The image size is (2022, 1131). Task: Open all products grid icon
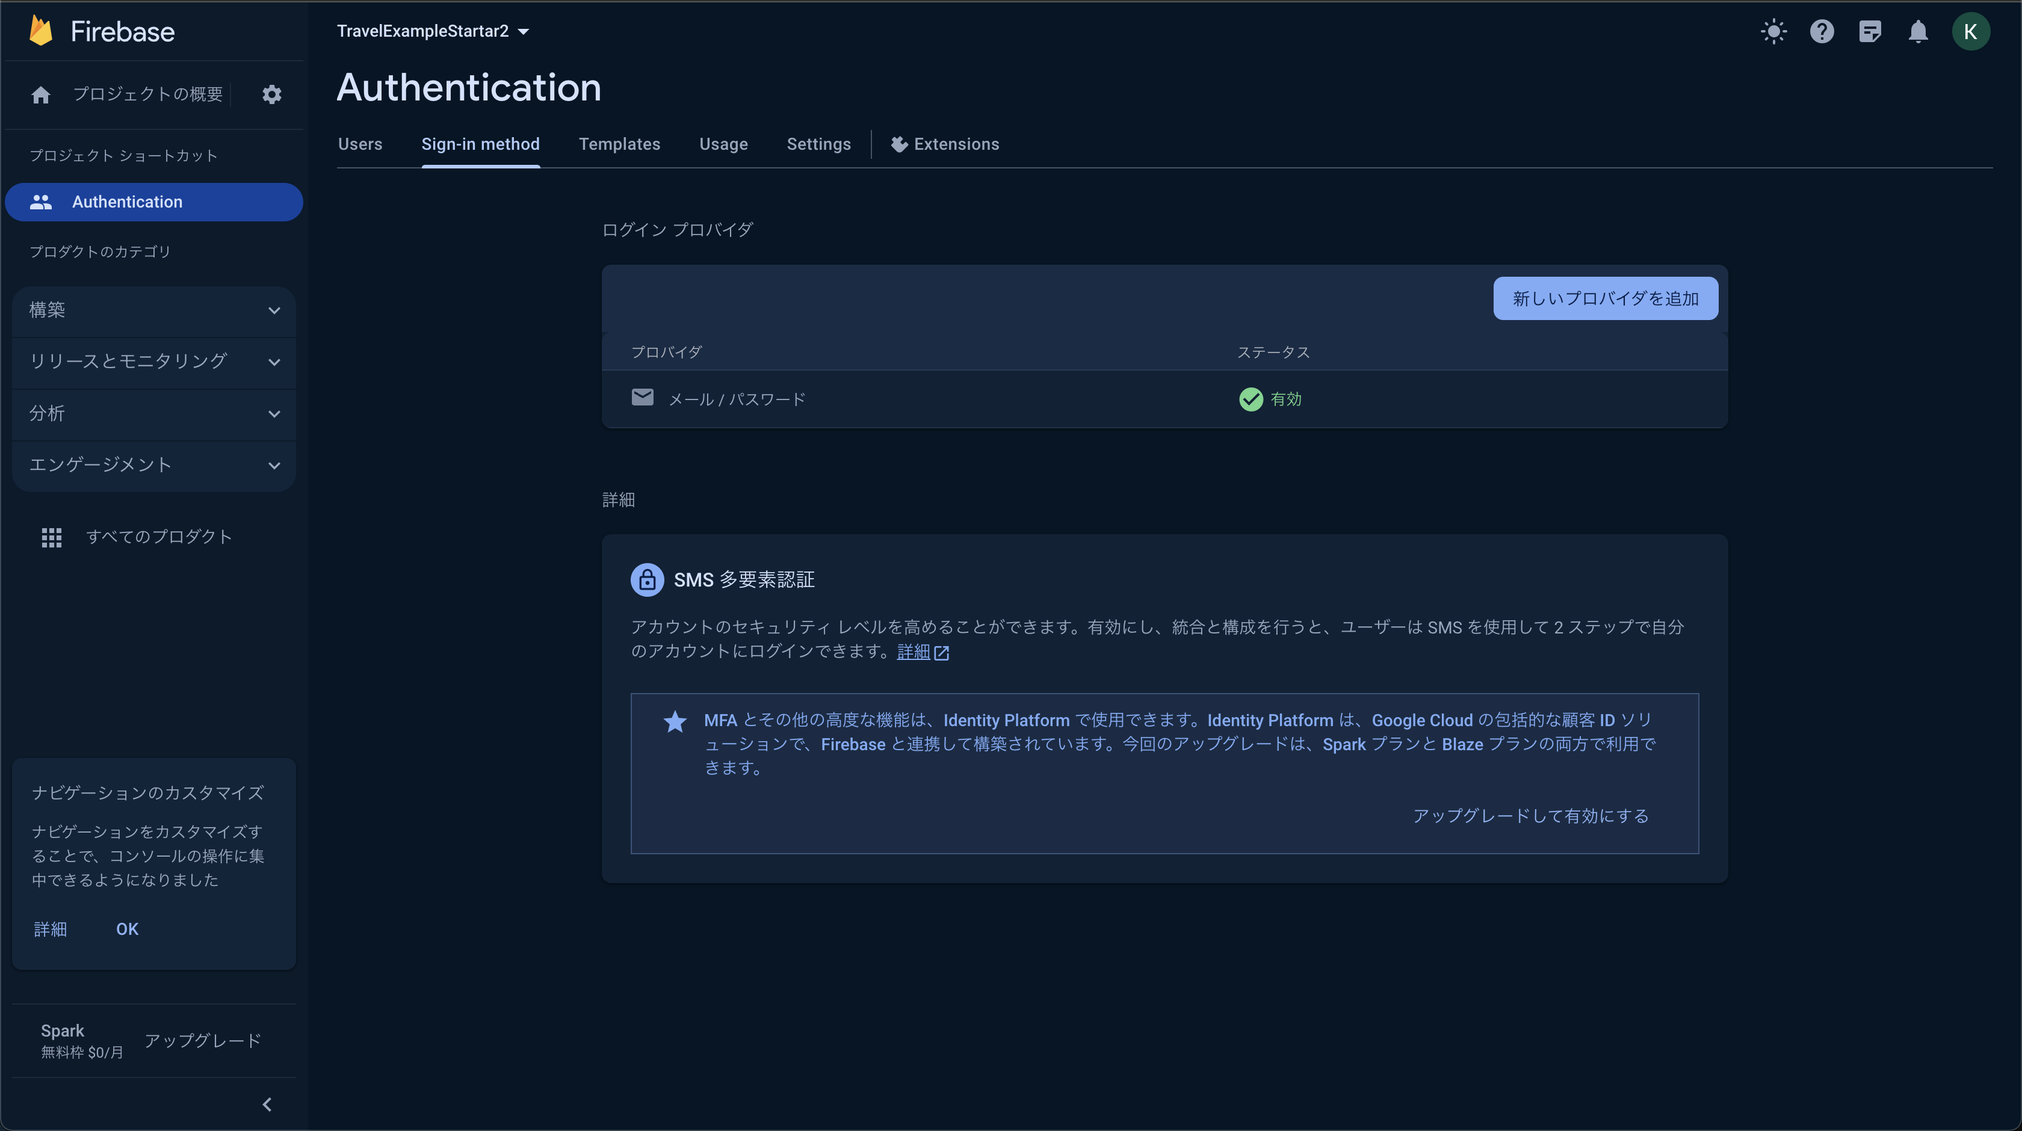tap(52, 537)
